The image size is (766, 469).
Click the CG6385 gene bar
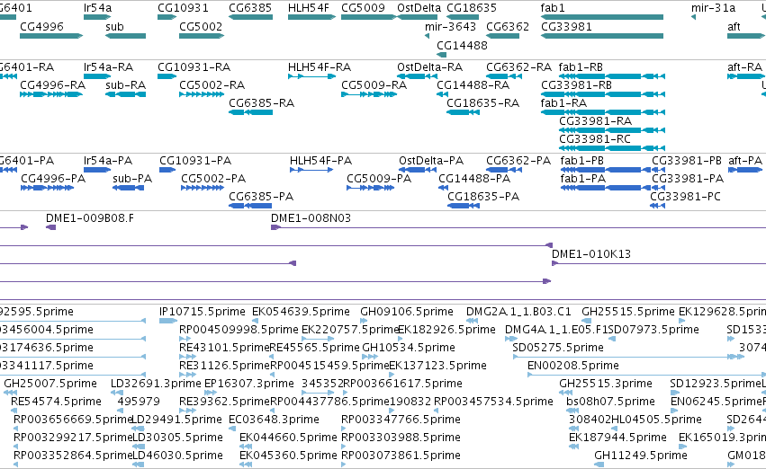(250, 17)
